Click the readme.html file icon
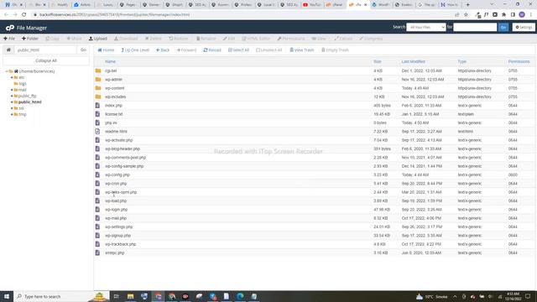Image resolution: width=537 pixels, height=302 pixels. click(x=97, y=132)
